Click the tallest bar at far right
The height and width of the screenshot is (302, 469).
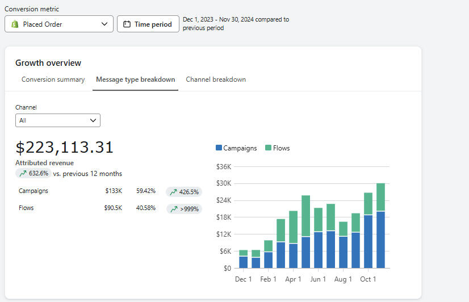[x=380, y=227]
